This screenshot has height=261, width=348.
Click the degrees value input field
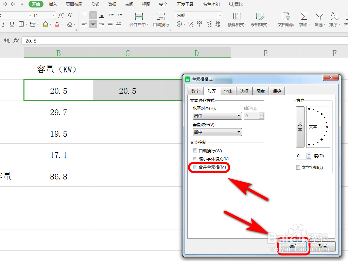pos(301,156)
